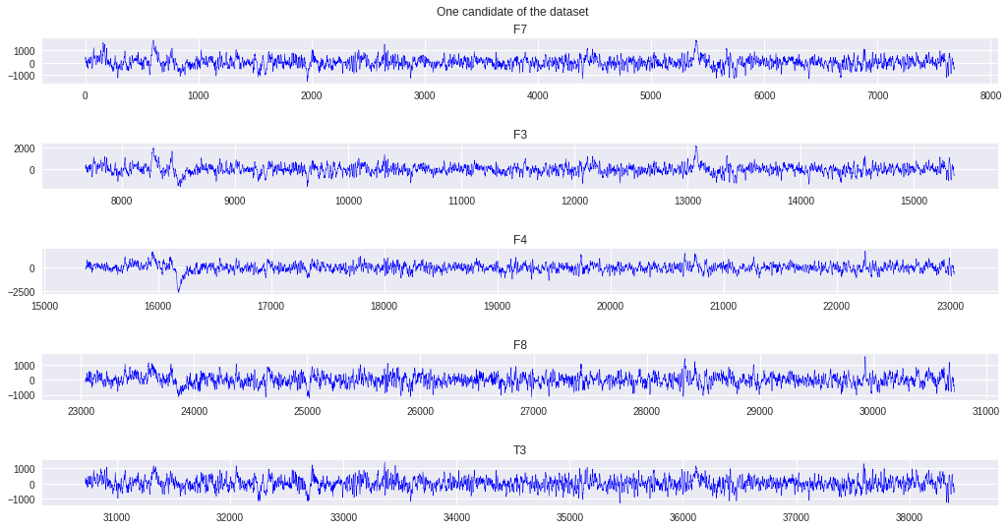The image size is (1008, 529).
Task: Click x-axis tick label 35000
Action: click(x=569, y=517)
